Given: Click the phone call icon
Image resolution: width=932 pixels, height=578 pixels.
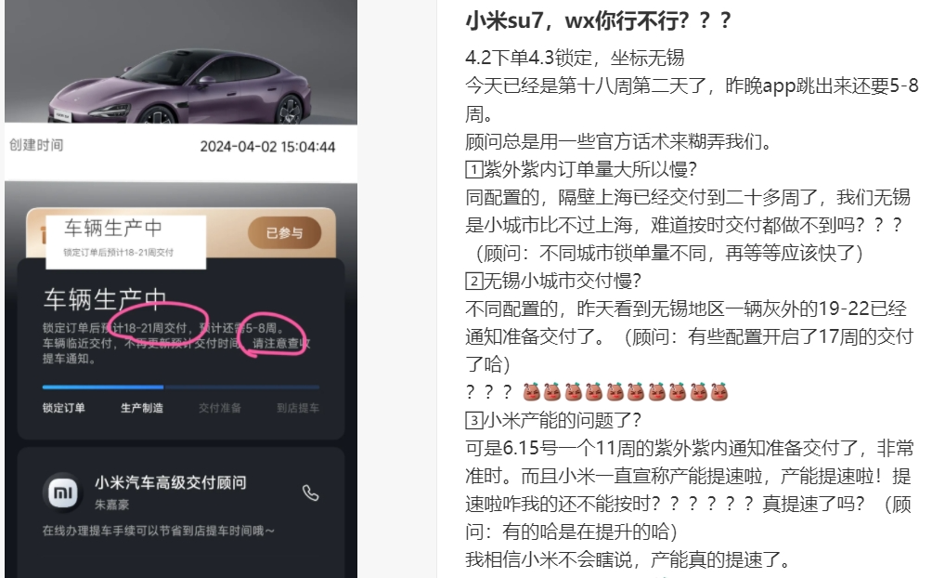Looking at the screenshot, I should pyautogui.click(x=310, y=493).
